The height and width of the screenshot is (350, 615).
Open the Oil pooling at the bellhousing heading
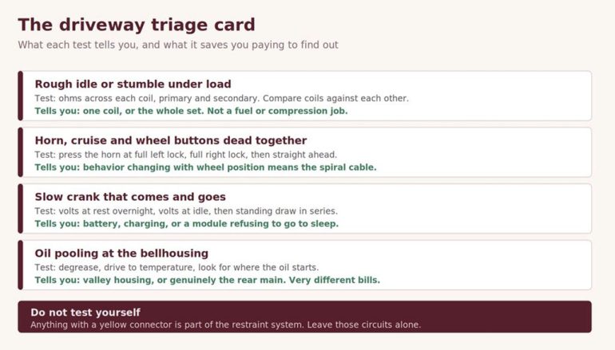coord(121,253)
